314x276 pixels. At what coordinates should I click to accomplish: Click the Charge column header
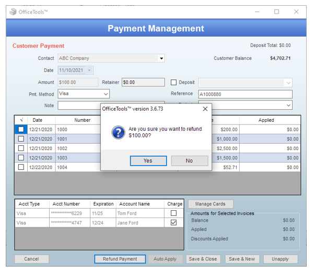pyautogui.click(x=175, y=204)
